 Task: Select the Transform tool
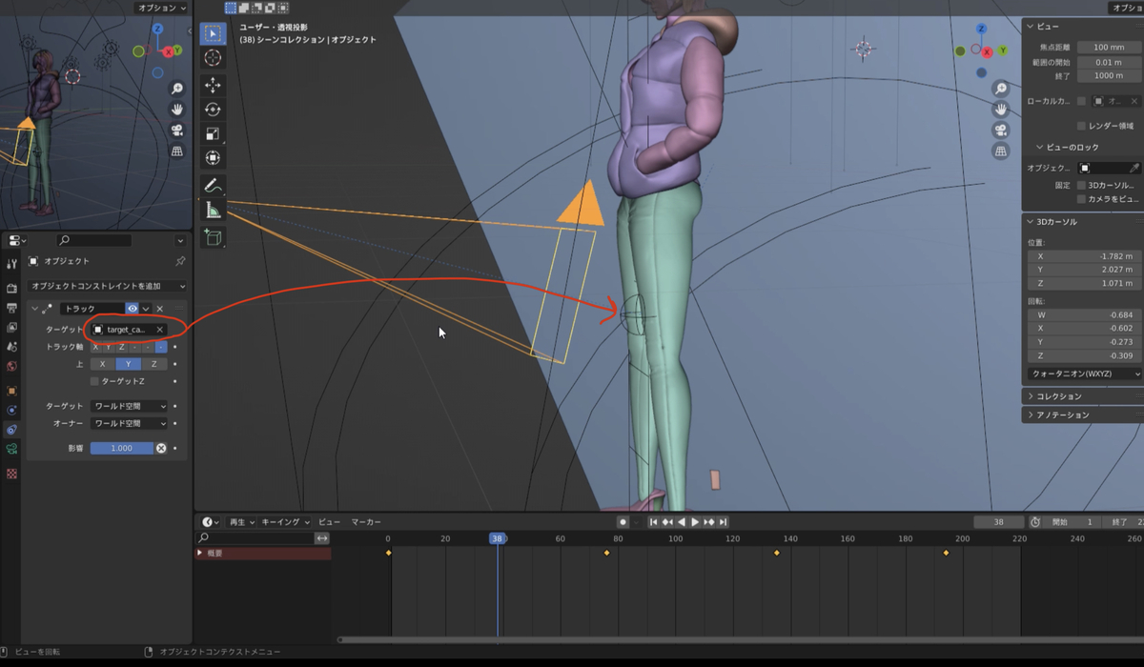[213, 158]
